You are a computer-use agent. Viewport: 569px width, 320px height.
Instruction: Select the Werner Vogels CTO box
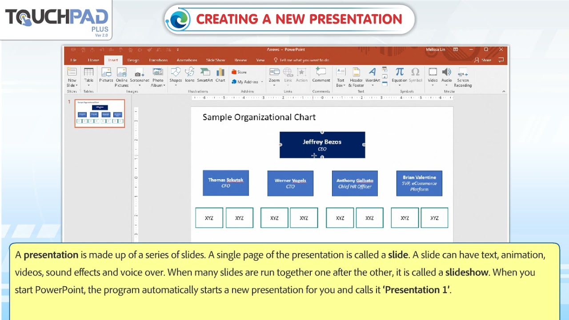(x=290, y=183)
